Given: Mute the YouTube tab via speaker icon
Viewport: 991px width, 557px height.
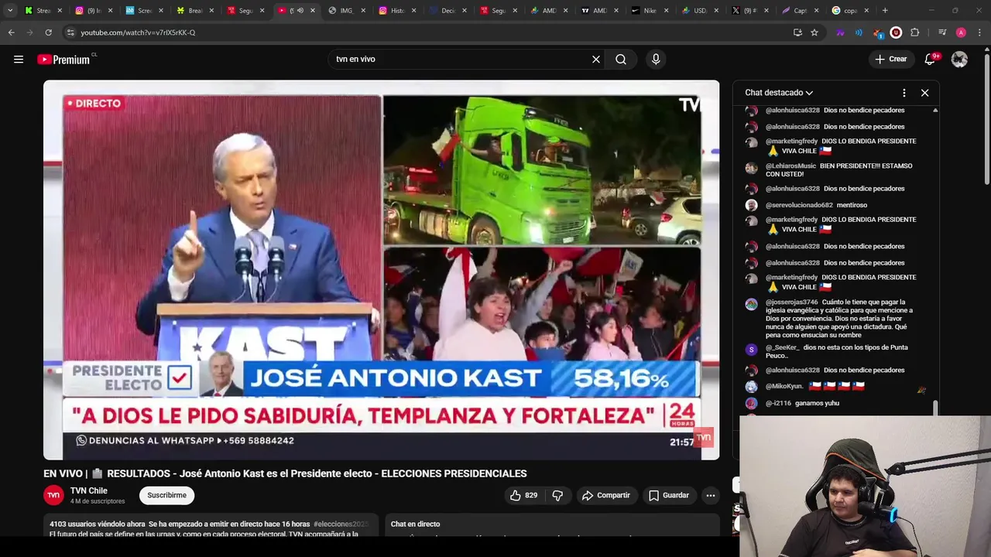Looking at the screenshot, I should click(300, 11).
